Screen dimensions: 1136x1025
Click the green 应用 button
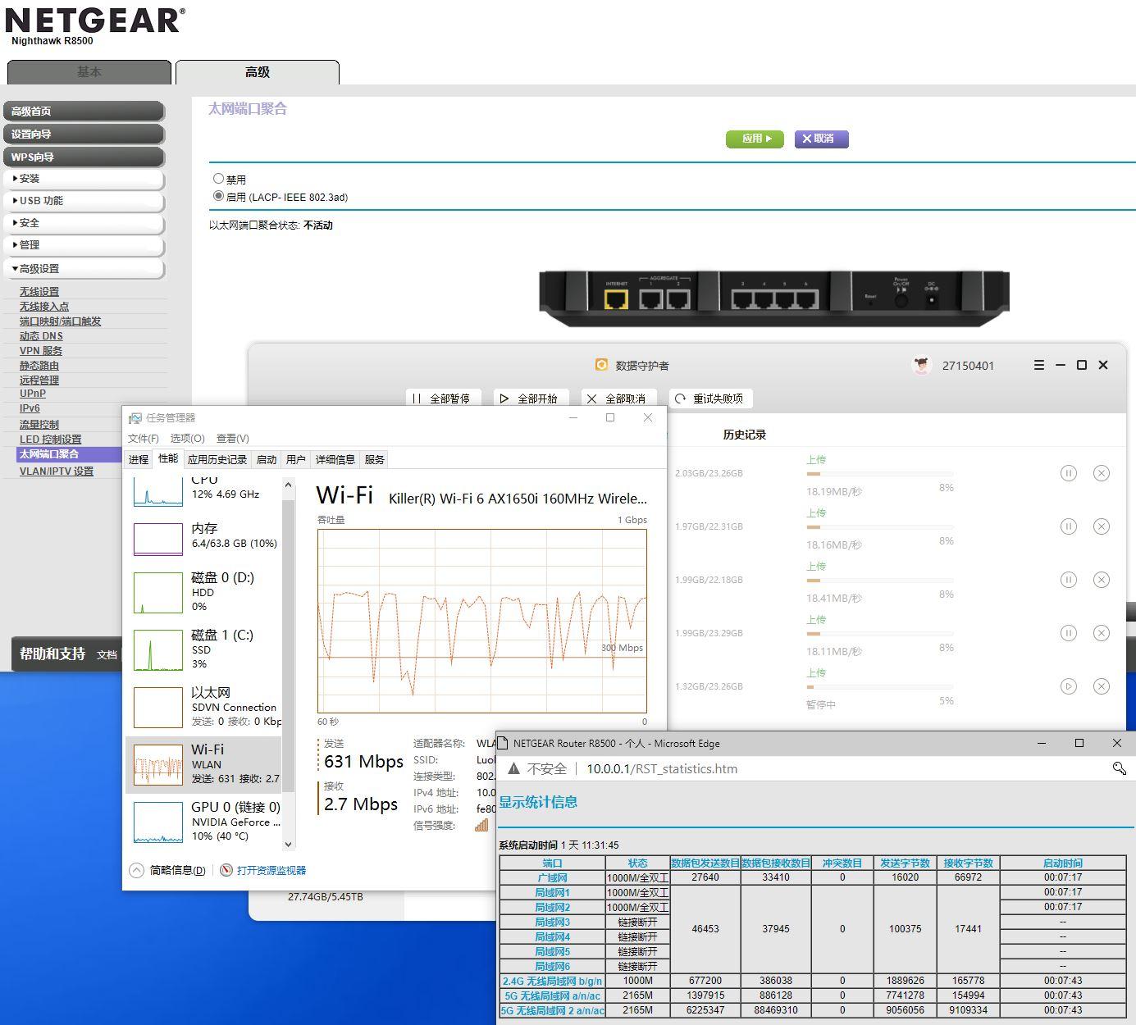click(755, 139)
